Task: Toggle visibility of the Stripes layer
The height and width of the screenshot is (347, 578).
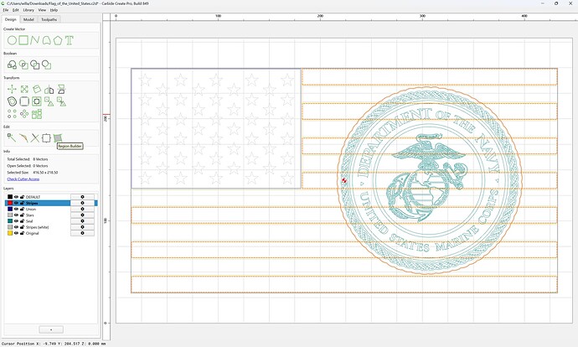Action: tap(16, 203)
